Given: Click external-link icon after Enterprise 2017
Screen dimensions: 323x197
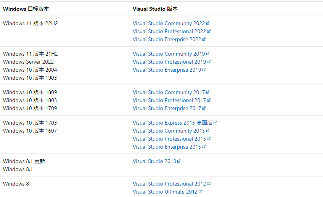Looking at the screenshot, I should click(x=204, y=108).
